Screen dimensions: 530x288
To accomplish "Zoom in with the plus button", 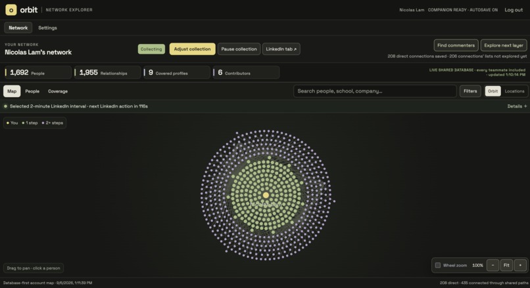I will tap(520, 265).
